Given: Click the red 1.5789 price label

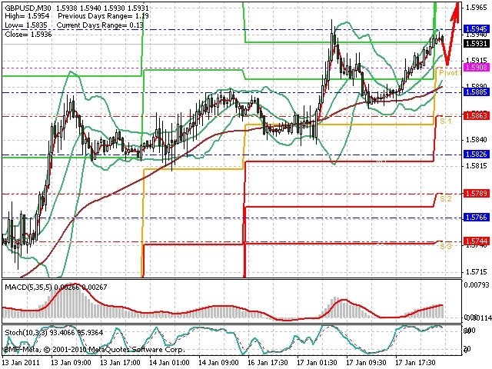Looking at the screenshot, I should pos(477,193).
